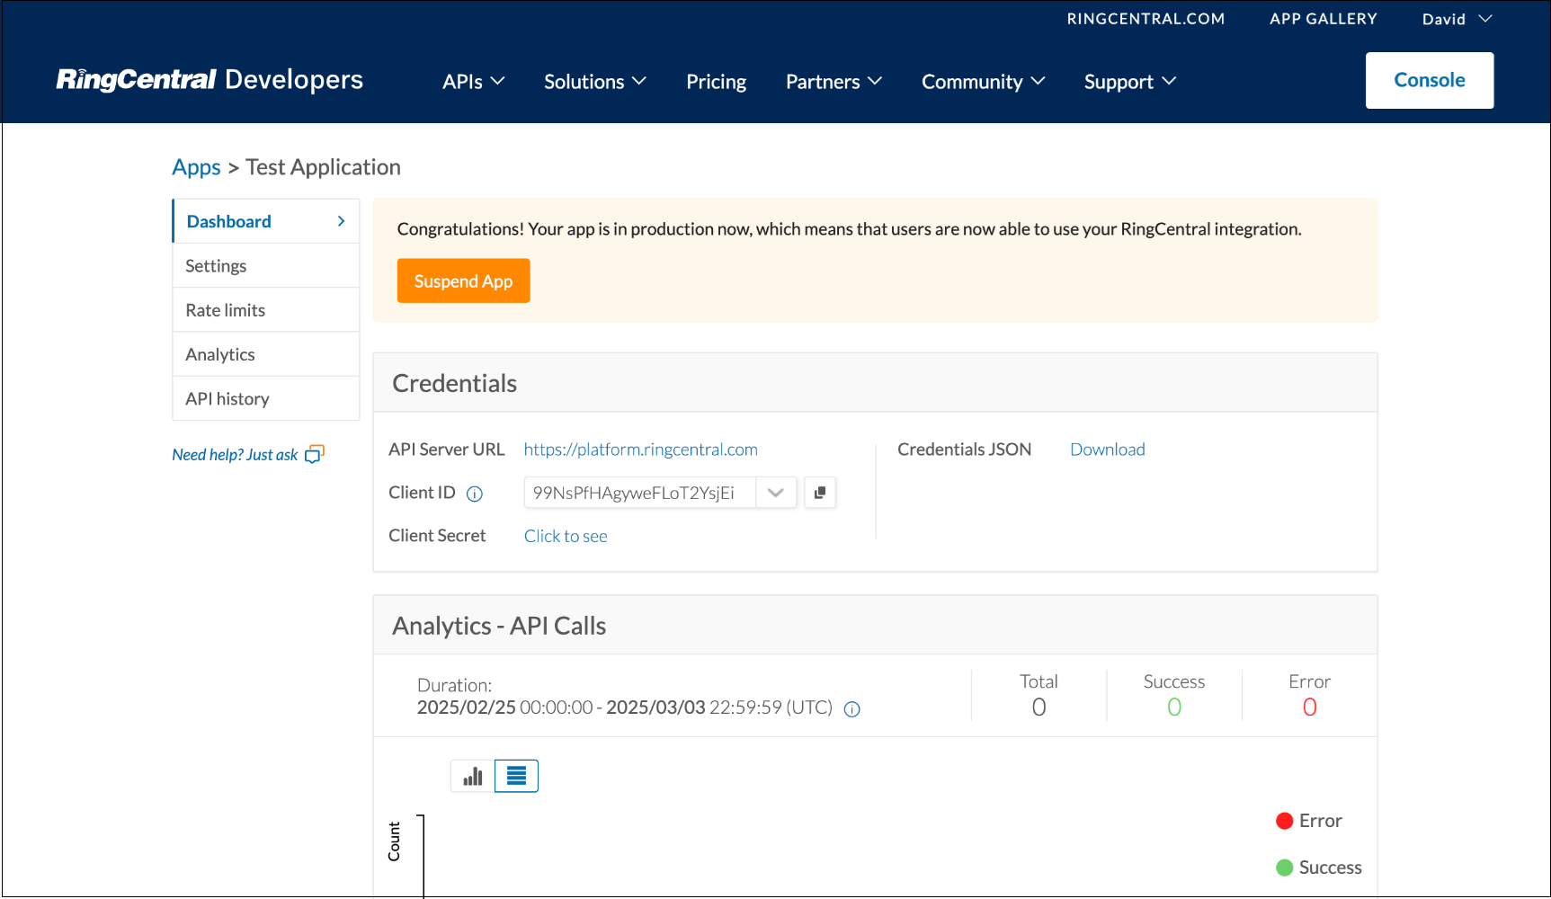Expand the Client ID dropdown arrow
Image resolution: width=1551 pixels, height=899 pixels.
(776, 493)
